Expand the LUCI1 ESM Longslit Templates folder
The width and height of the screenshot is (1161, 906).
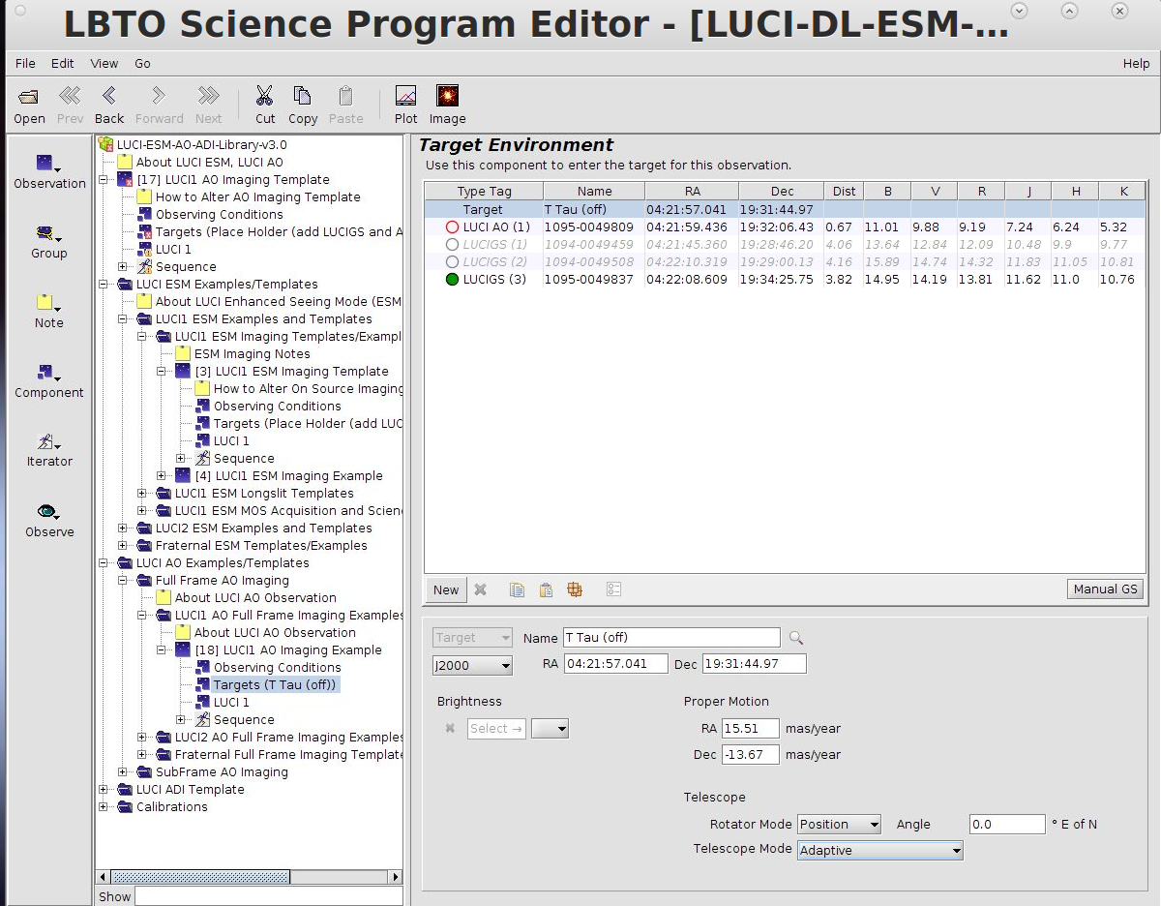click(142, 494)
